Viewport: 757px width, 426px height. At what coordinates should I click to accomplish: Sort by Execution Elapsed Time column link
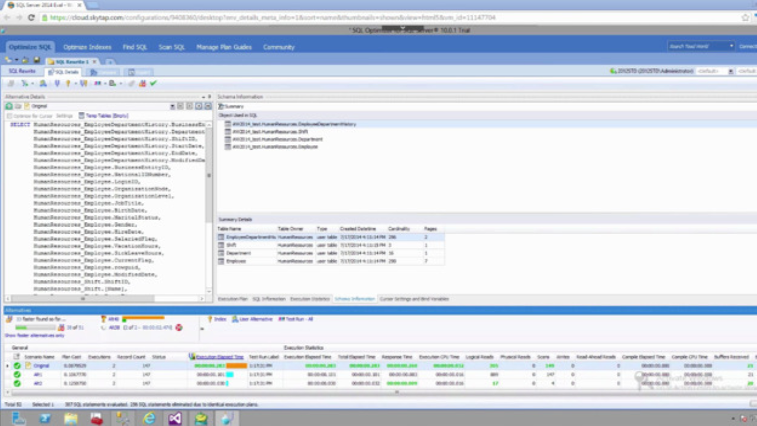tap(219, 357)
